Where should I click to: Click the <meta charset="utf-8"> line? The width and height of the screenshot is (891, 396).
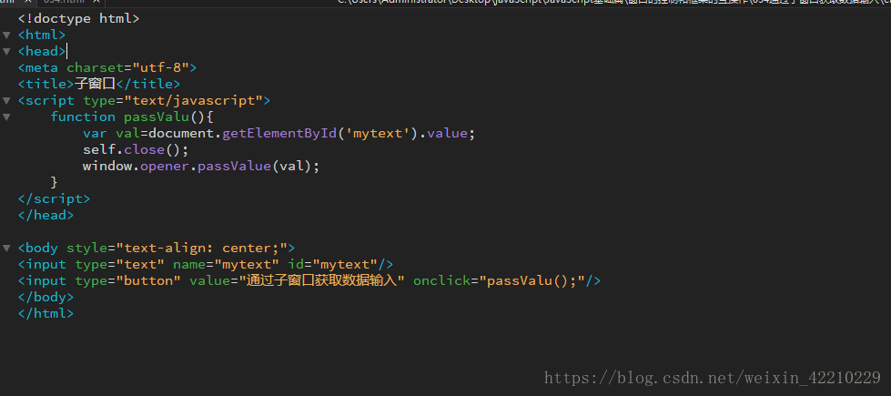click(106, 67)
